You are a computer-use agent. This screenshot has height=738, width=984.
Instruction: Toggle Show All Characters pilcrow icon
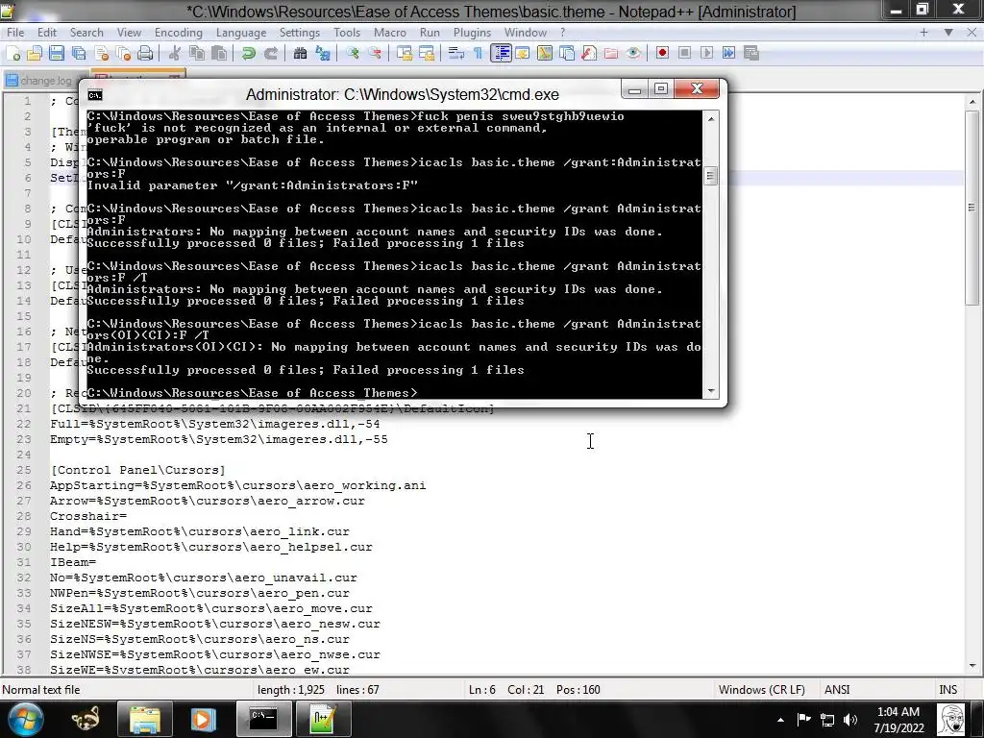coord(479,54)
